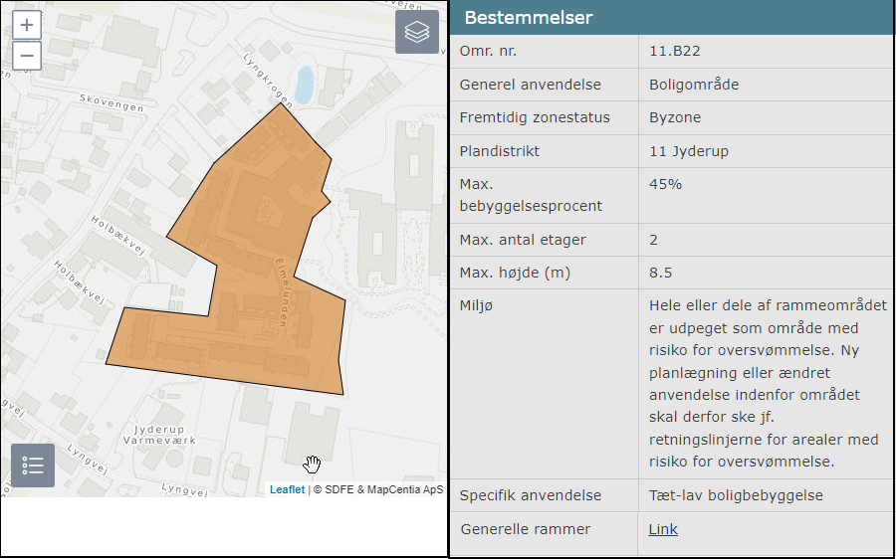Image resolution: width=896 pixels, height=559 pixels.
Task: Zoom in on the map
Action: pos(27,26)
